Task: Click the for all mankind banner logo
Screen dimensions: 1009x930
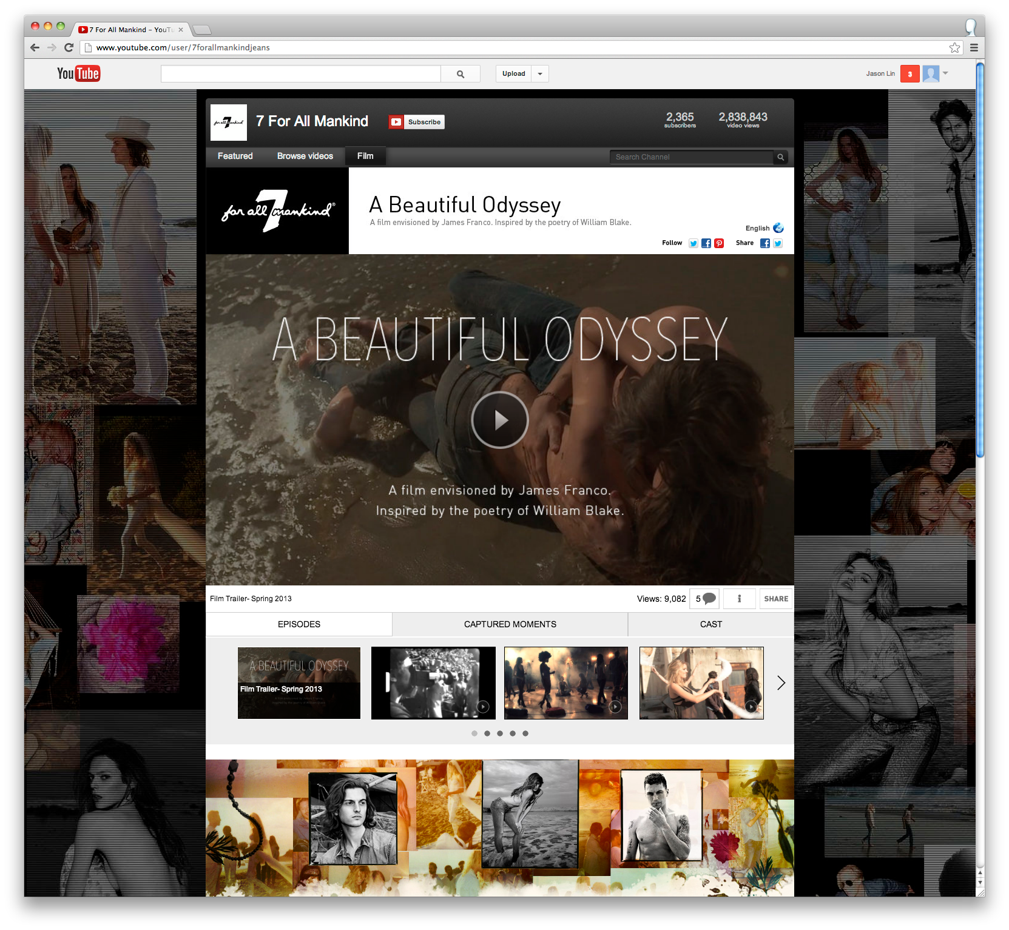Action: point(277,211)
